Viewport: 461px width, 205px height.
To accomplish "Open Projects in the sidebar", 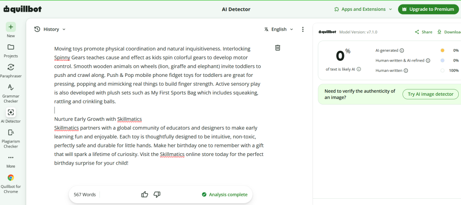I will coord(11,50).
